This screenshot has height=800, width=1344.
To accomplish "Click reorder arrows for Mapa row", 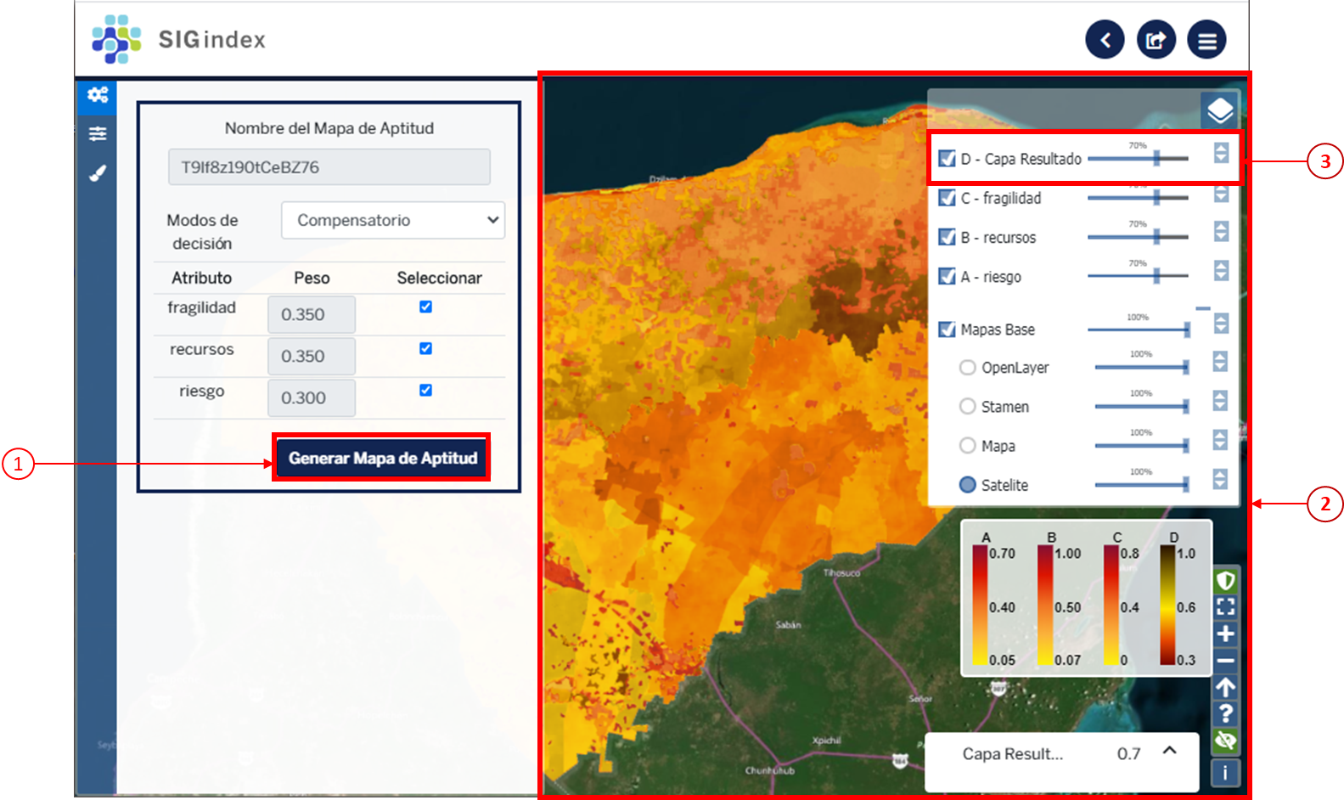I will point(1220,440).
